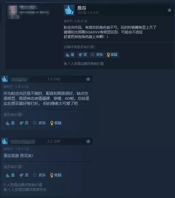The width and height of the screenshot is (175, 198).
Task: Click the recommended thumbs-up icon in top review
Action: click(x=69, y=10)
